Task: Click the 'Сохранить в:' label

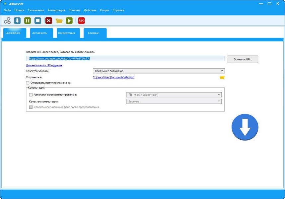Action: click(x=34, y=77)
